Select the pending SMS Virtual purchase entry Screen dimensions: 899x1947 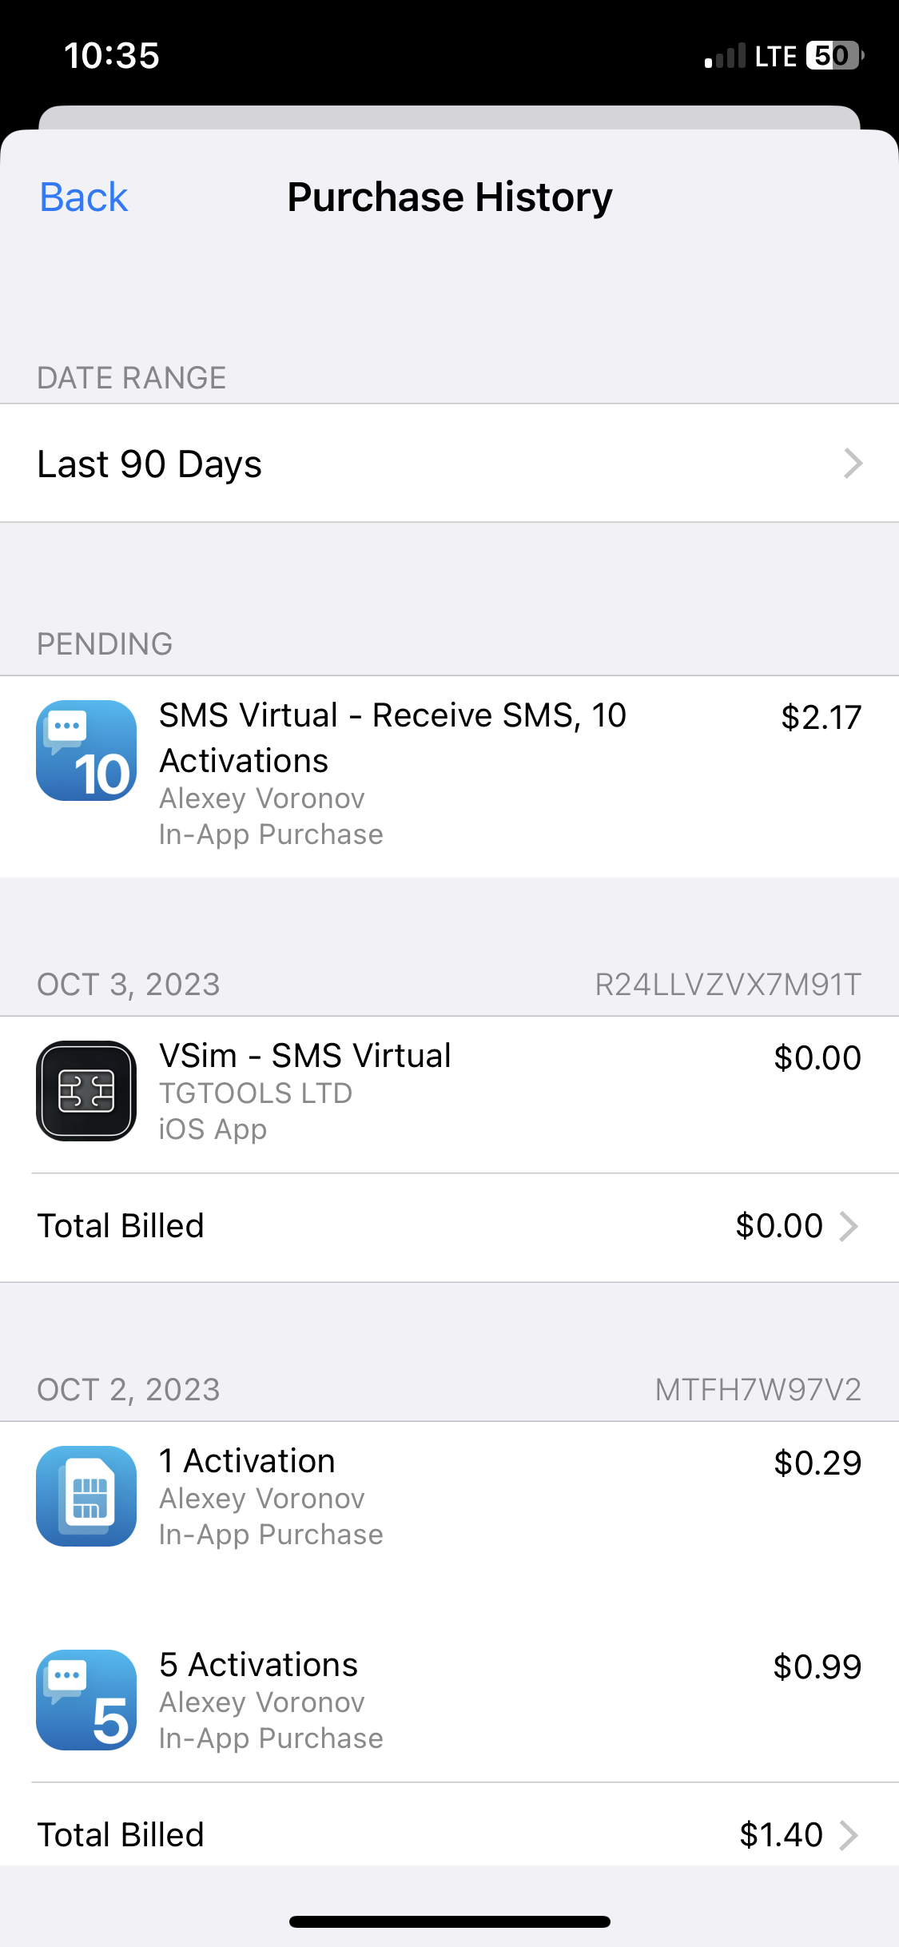tap(449, 777)
